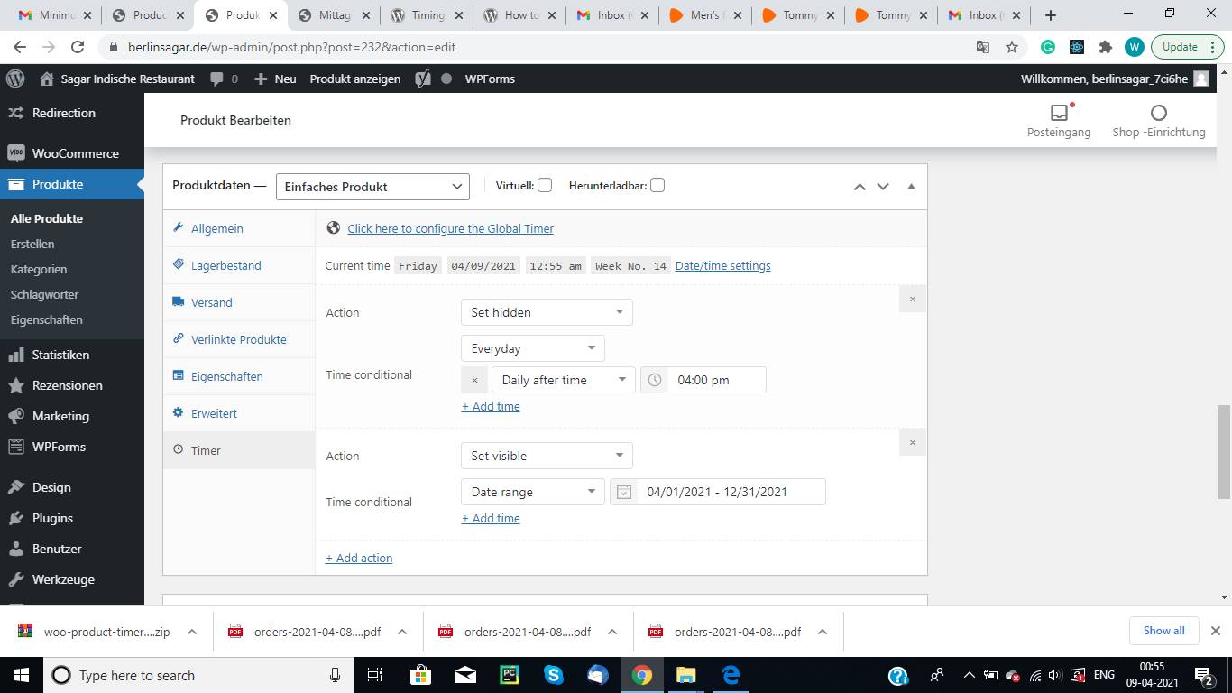Remove the Set hidden action with its x
Screen dimensions: 1232x693
pos(912,299)
